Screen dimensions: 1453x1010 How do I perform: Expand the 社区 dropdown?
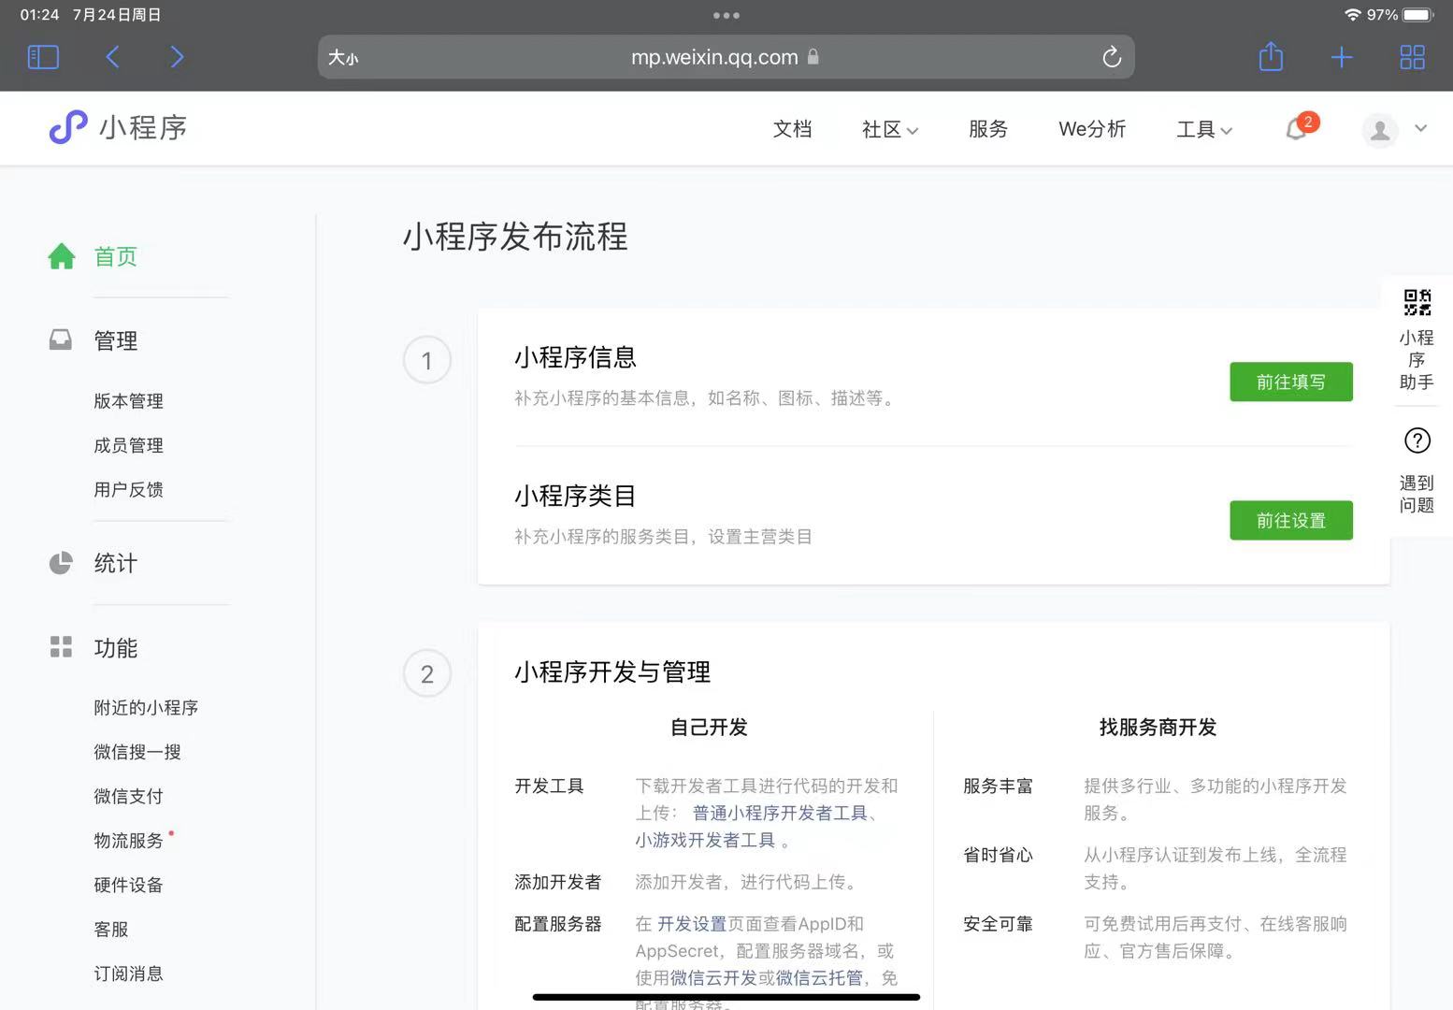click(x=889, y=129)
